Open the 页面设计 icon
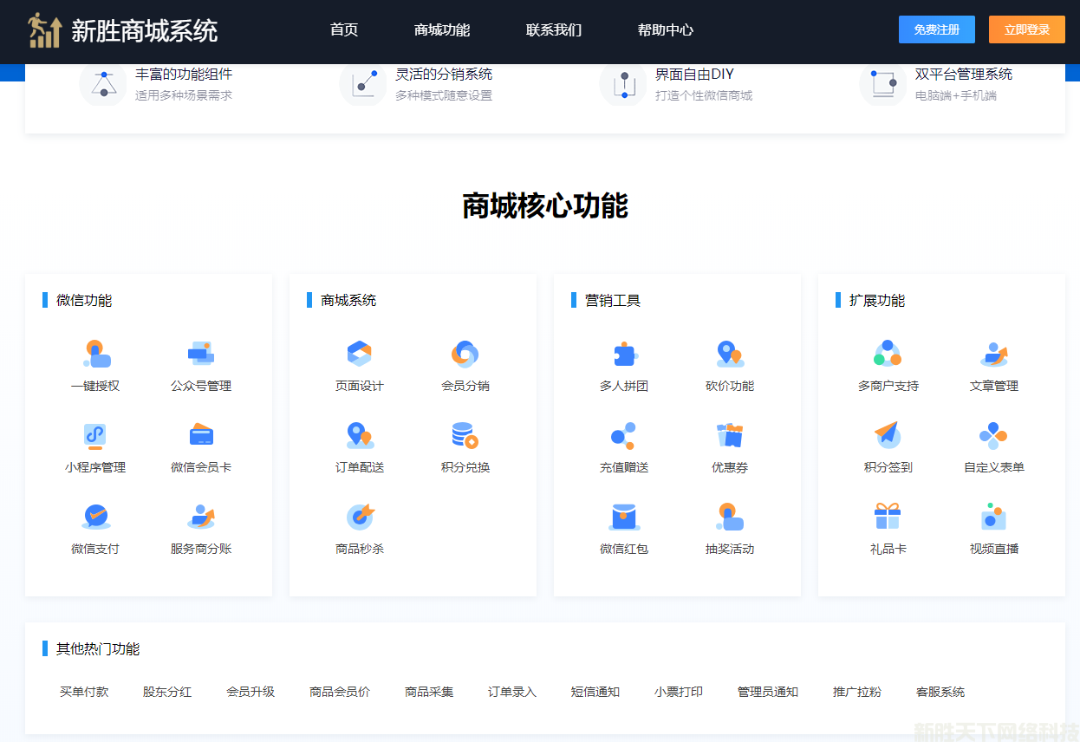This screenshot has width=1080, height=742. [360, 354]
